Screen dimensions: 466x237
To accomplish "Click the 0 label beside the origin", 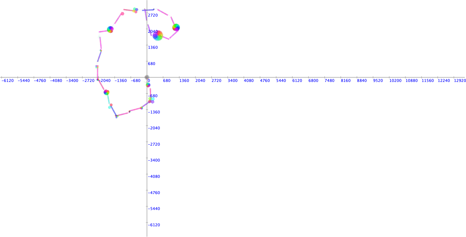I will [149, 81].
